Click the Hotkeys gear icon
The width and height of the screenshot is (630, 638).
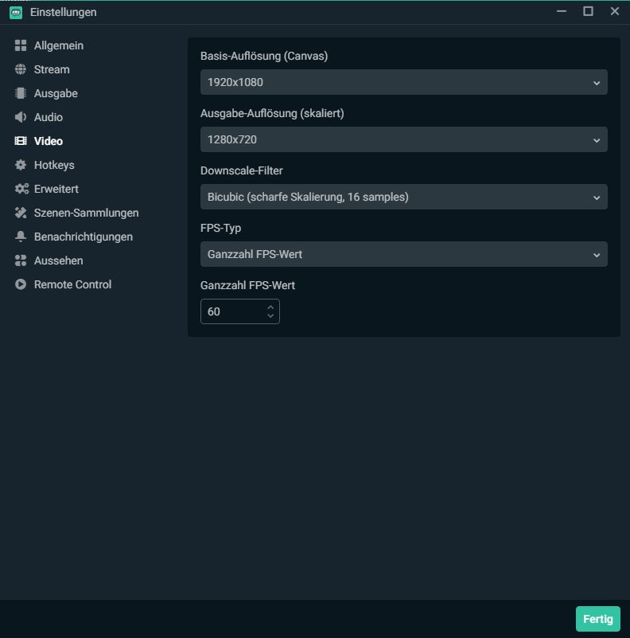pyautogui.click(x=21, y=166)
